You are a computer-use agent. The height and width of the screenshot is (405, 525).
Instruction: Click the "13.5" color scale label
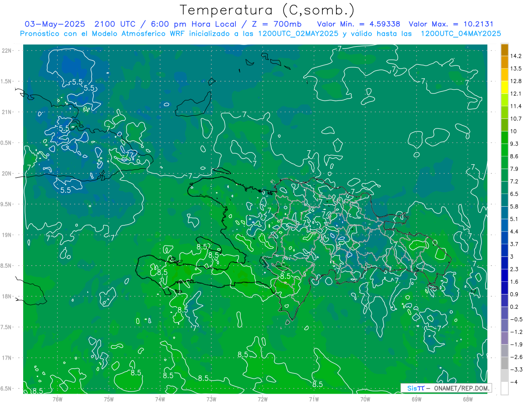pyautogui.click(x=517, y=69)
